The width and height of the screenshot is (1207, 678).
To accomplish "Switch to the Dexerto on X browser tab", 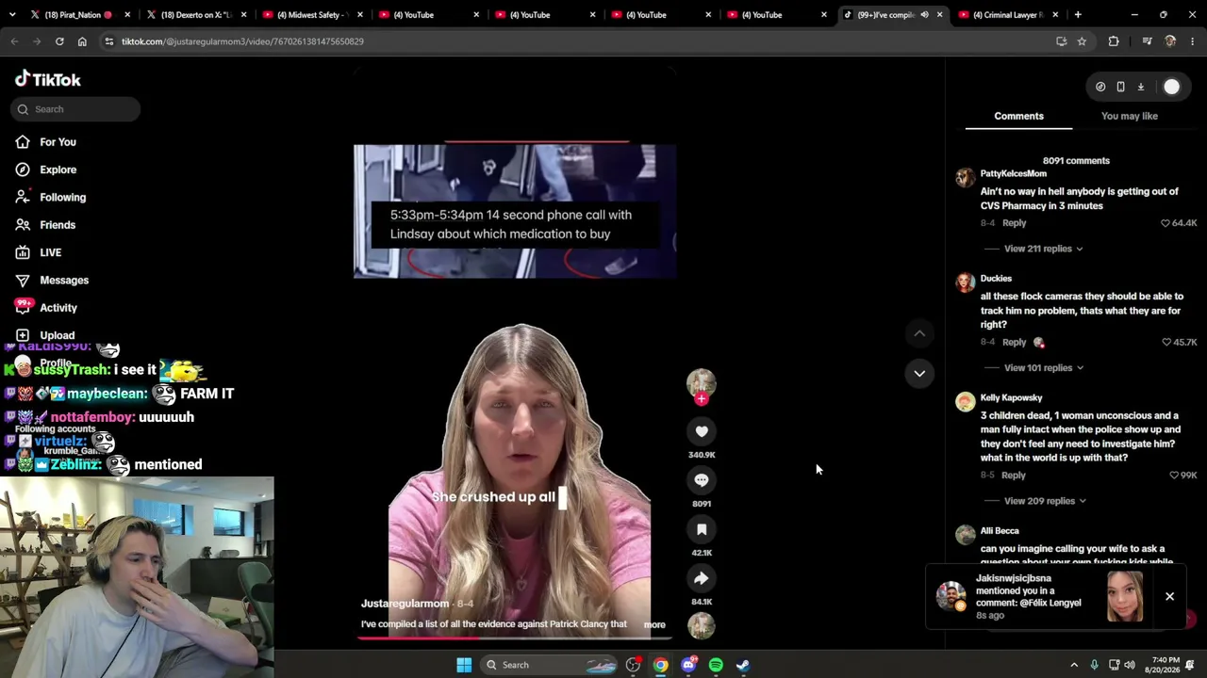I will (x=195, y=15).
